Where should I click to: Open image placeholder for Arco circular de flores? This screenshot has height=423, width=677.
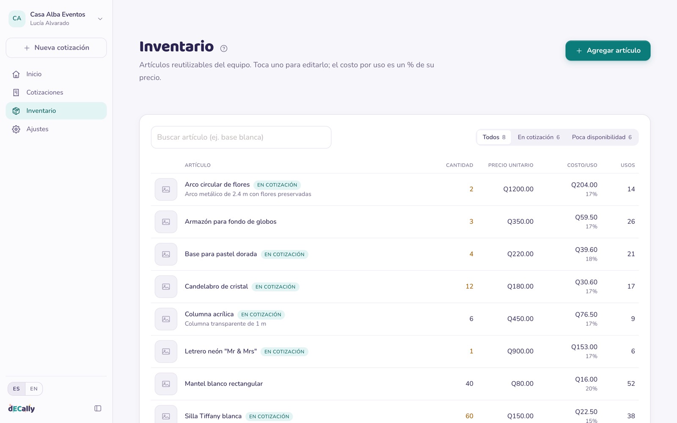tap(166, 190)
